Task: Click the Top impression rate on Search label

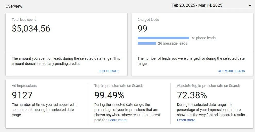Action: pos(119,86)
